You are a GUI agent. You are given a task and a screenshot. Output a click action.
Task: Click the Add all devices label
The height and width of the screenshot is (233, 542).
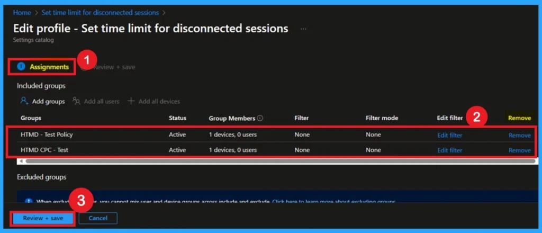pyautogui.click(x=159, y=101)
